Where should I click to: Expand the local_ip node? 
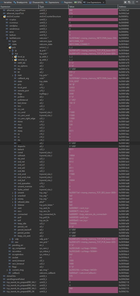pyautogui.click(x=13, y=57)
